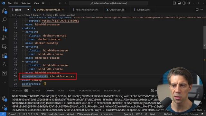This screenshot has width=206, height=116.
Task: Open Customize Layout icon
Action: [x=189, y=3]
